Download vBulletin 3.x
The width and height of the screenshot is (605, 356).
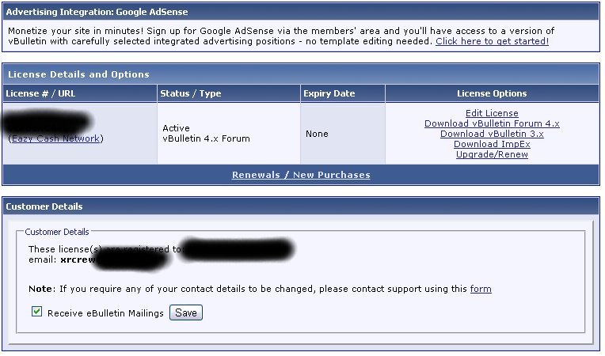pyautogui.click(x=492, y=134)
